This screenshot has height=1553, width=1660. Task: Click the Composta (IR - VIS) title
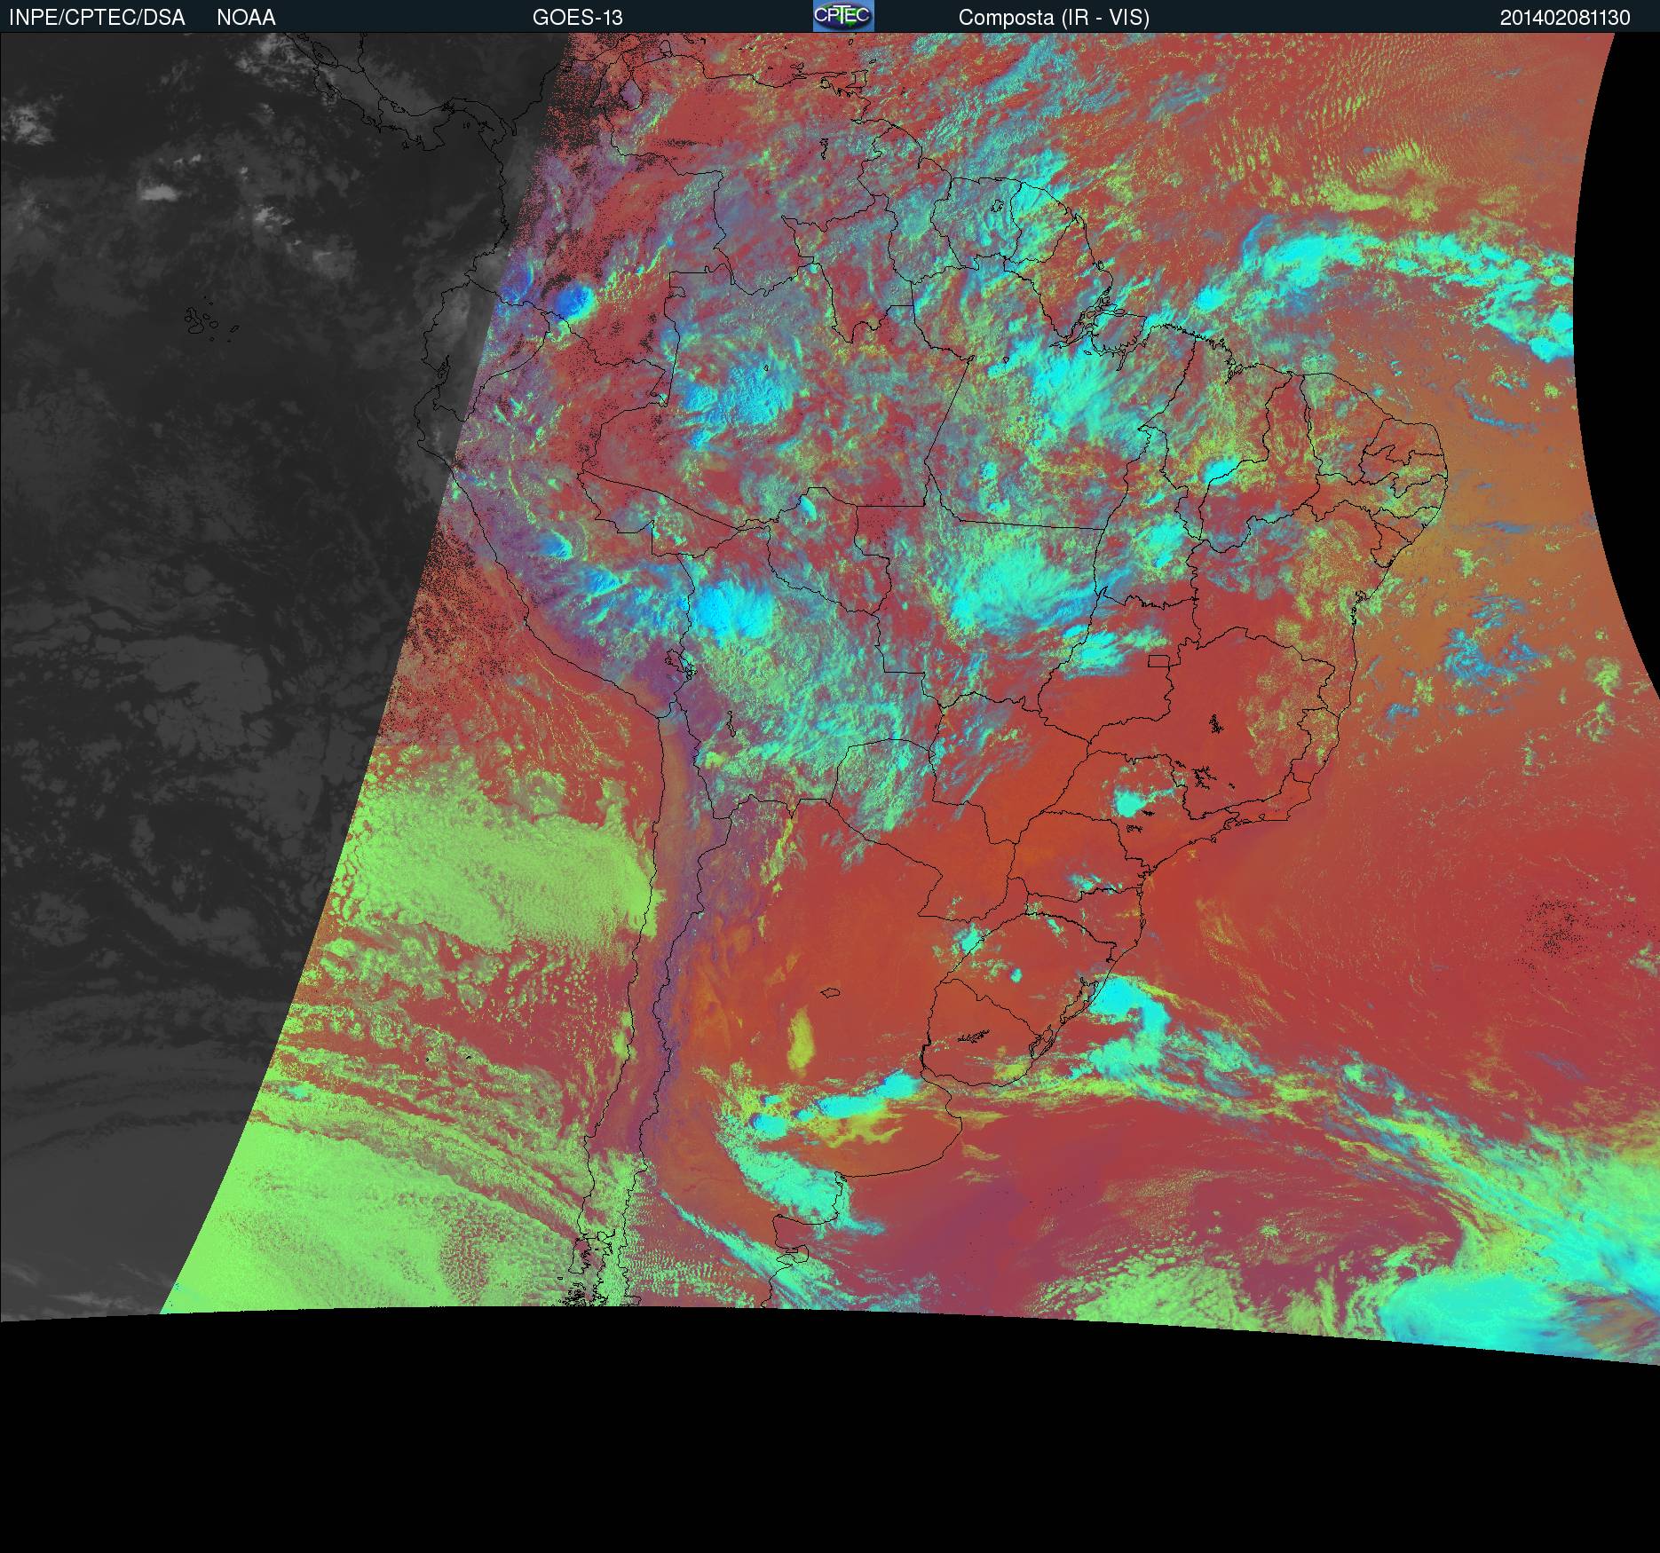[x=1054, y=18]
